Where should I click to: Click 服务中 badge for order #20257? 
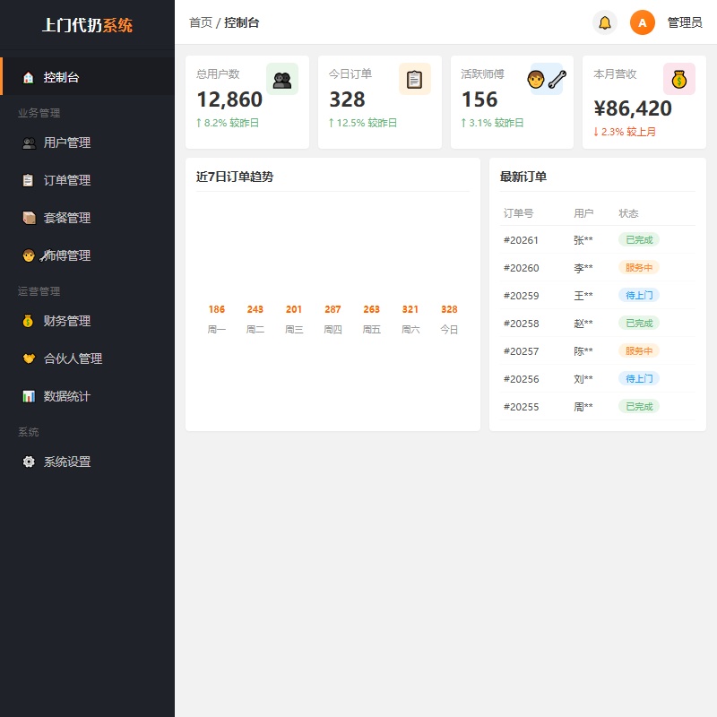639,351
